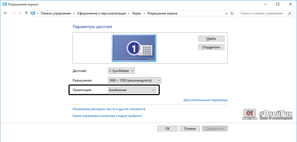Maximize the Разрешение экрана window
297x142 pixels.
click(278, 4)
